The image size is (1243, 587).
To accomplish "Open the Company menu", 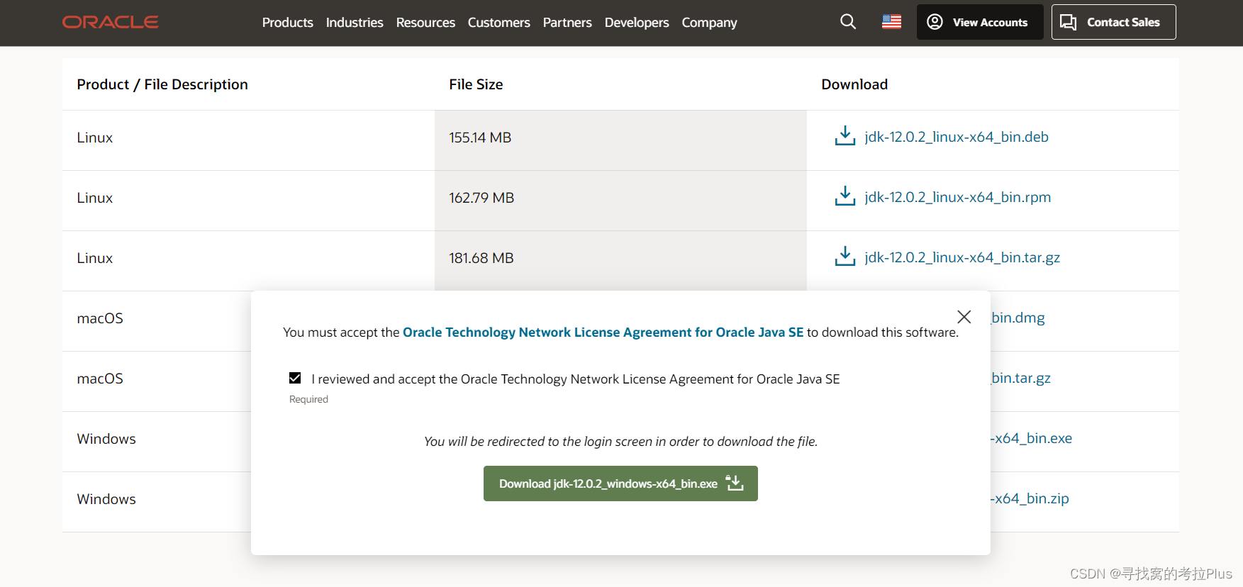I will 709,23.
